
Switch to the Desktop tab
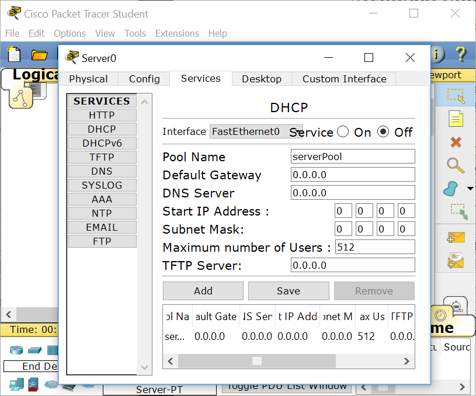click(x=262, y=79)
